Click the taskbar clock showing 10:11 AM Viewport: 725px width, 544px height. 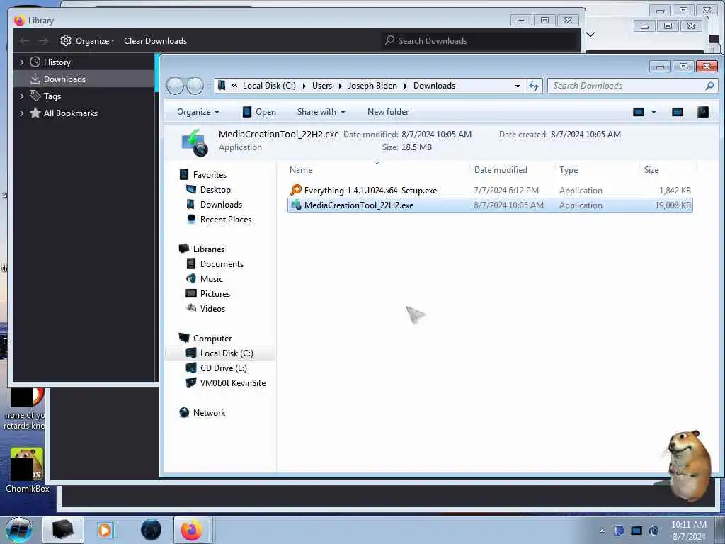[x=689, y=531]
